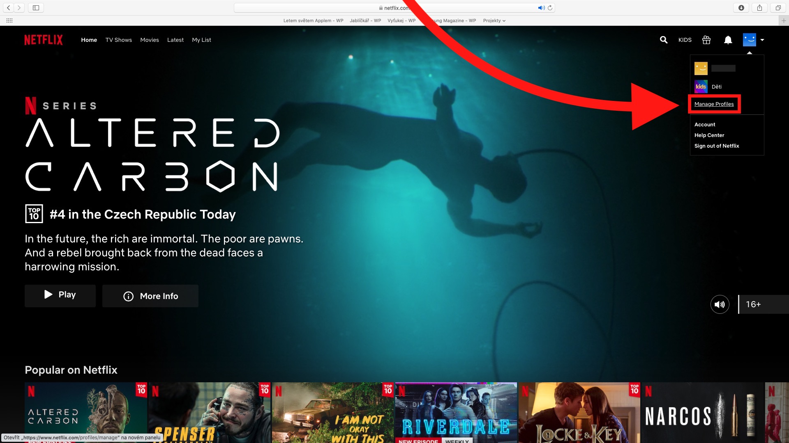Viewport: 789px width, 443px height.
Task: Mute trailer audio with speaker button
Action: tap(720, 304)
